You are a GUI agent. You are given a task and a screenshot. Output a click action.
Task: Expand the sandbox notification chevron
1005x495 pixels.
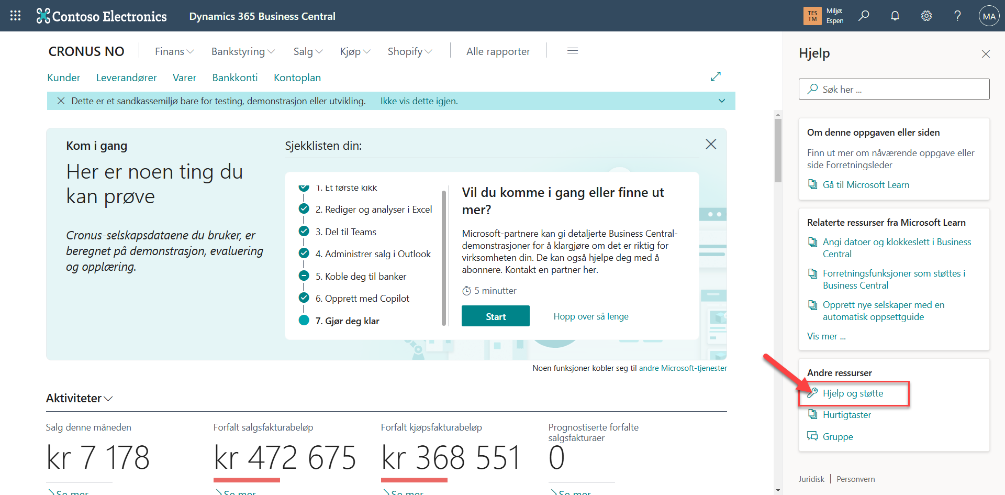tap(722, 101)
